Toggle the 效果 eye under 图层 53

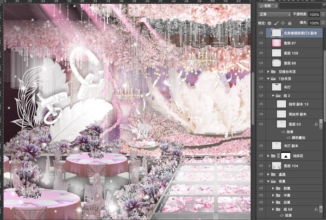point(284,132)
